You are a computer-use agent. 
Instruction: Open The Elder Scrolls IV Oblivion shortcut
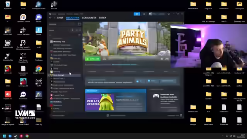click(x=23, y=45)
